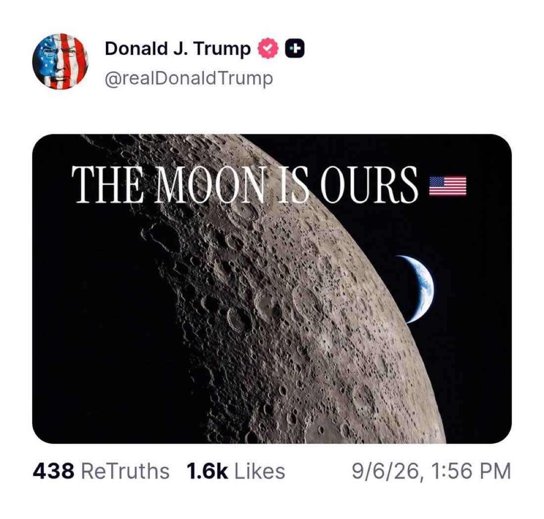Open the @realDonaldTrump handle link
544x519 pixels.
pos(189,79)
